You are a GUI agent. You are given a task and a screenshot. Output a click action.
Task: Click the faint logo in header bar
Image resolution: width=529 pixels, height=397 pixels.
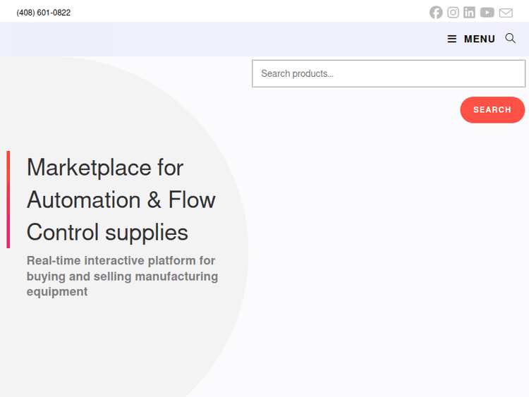(63, 39)
